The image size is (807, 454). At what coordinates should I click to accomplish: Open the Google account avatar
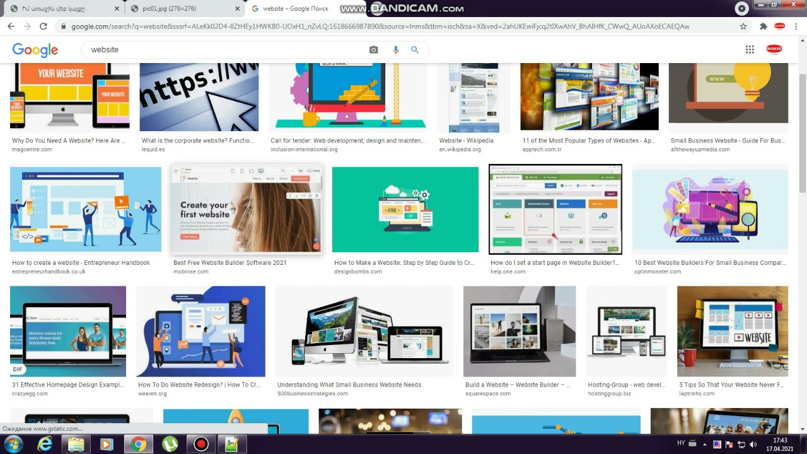pyautogui.click(x=774, y=50)
